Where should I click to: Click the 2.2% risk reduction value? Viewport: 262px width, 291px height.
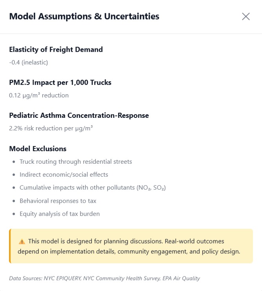(51, 128)
